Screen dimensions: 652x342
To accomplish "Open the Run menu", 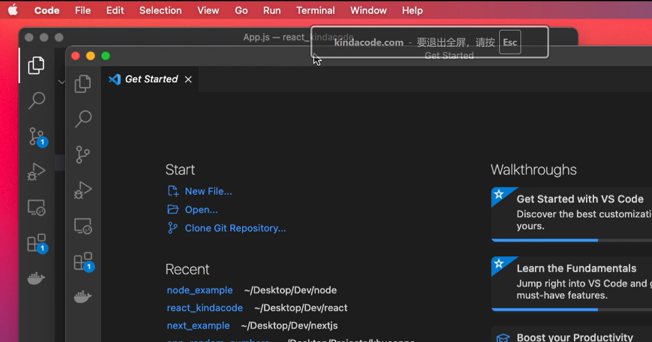I will tap(272, 10).
